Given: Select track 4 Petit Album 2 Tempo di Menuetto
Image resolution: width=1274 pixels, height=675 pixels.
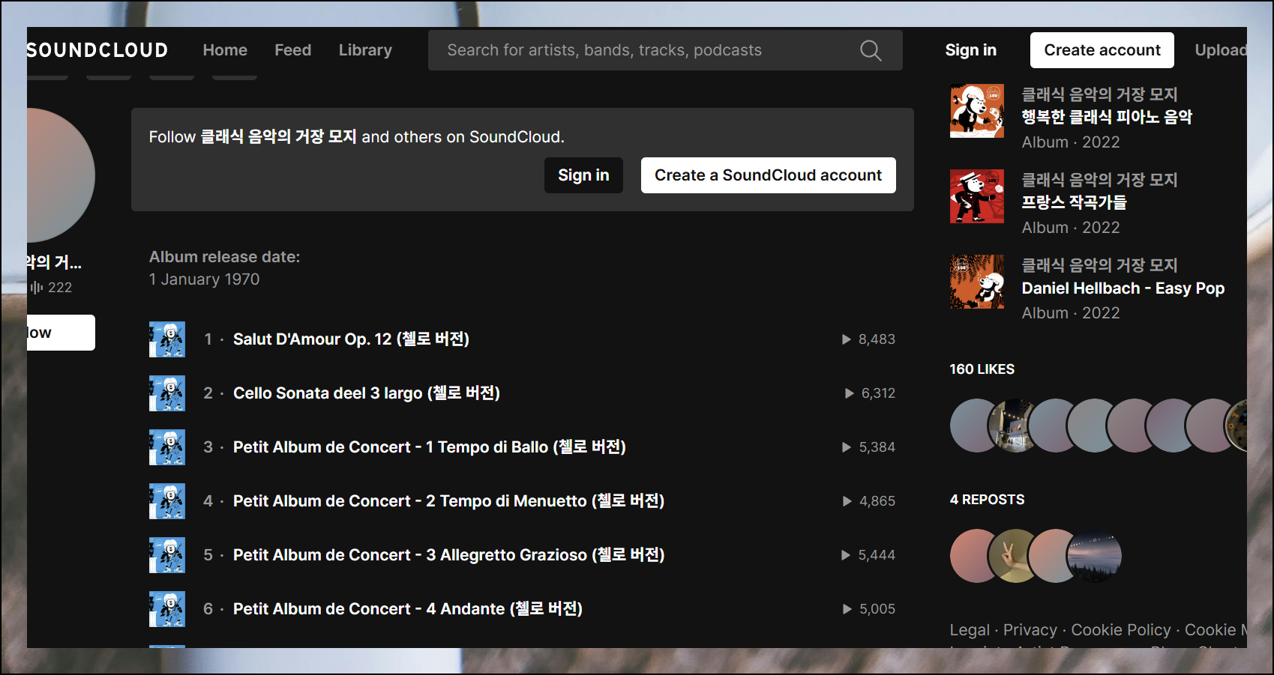Looking at the screenshot, I should (x=448, y=501).
